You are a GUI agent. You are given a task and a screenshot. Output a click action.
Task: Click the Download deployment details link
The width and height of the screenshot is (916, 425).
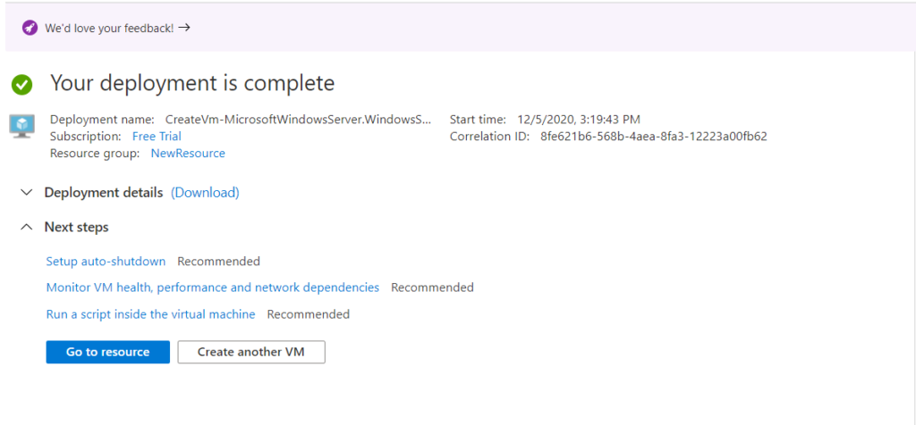click(205, 192)
